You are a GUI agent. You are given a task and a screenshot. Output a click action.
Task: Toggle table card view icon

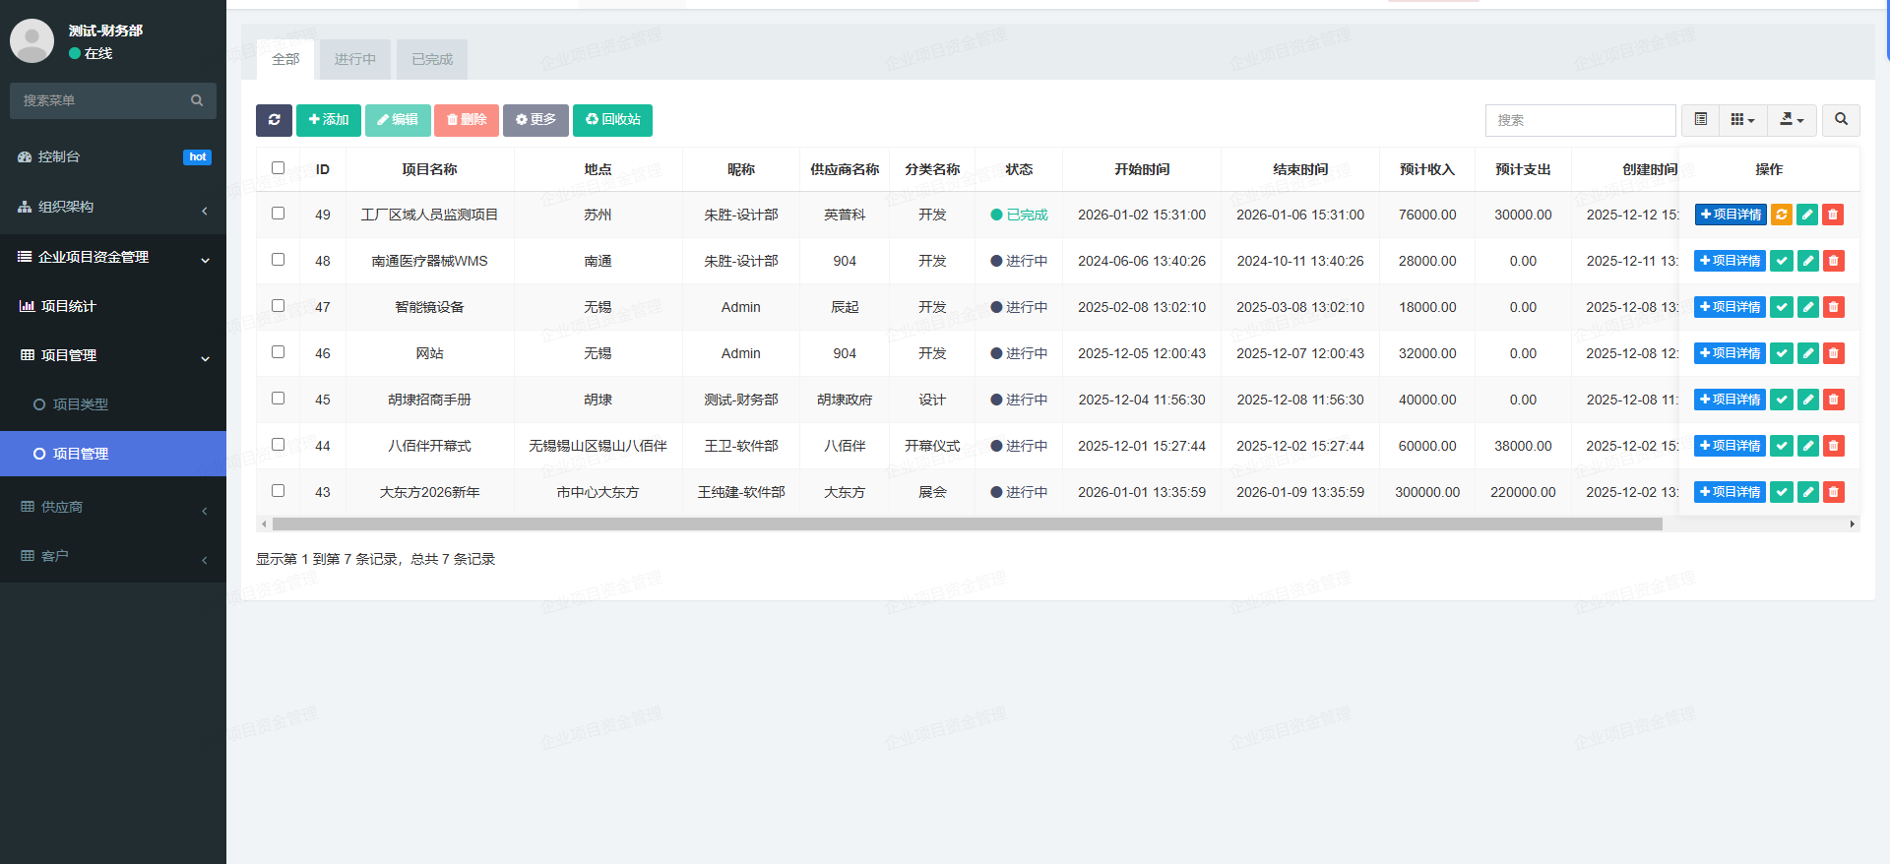(x=1700, y=120)
